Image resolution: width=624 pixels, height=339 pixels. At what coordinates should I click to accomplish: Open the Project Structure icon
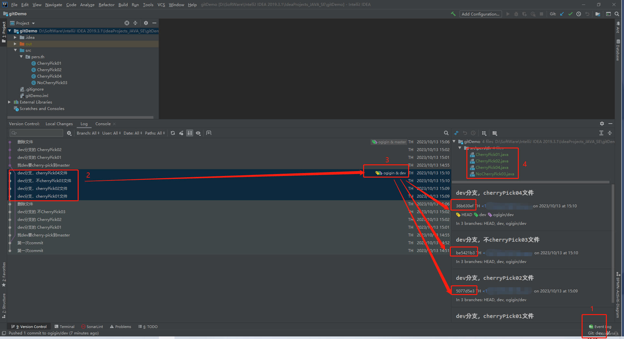coord(597,14)
